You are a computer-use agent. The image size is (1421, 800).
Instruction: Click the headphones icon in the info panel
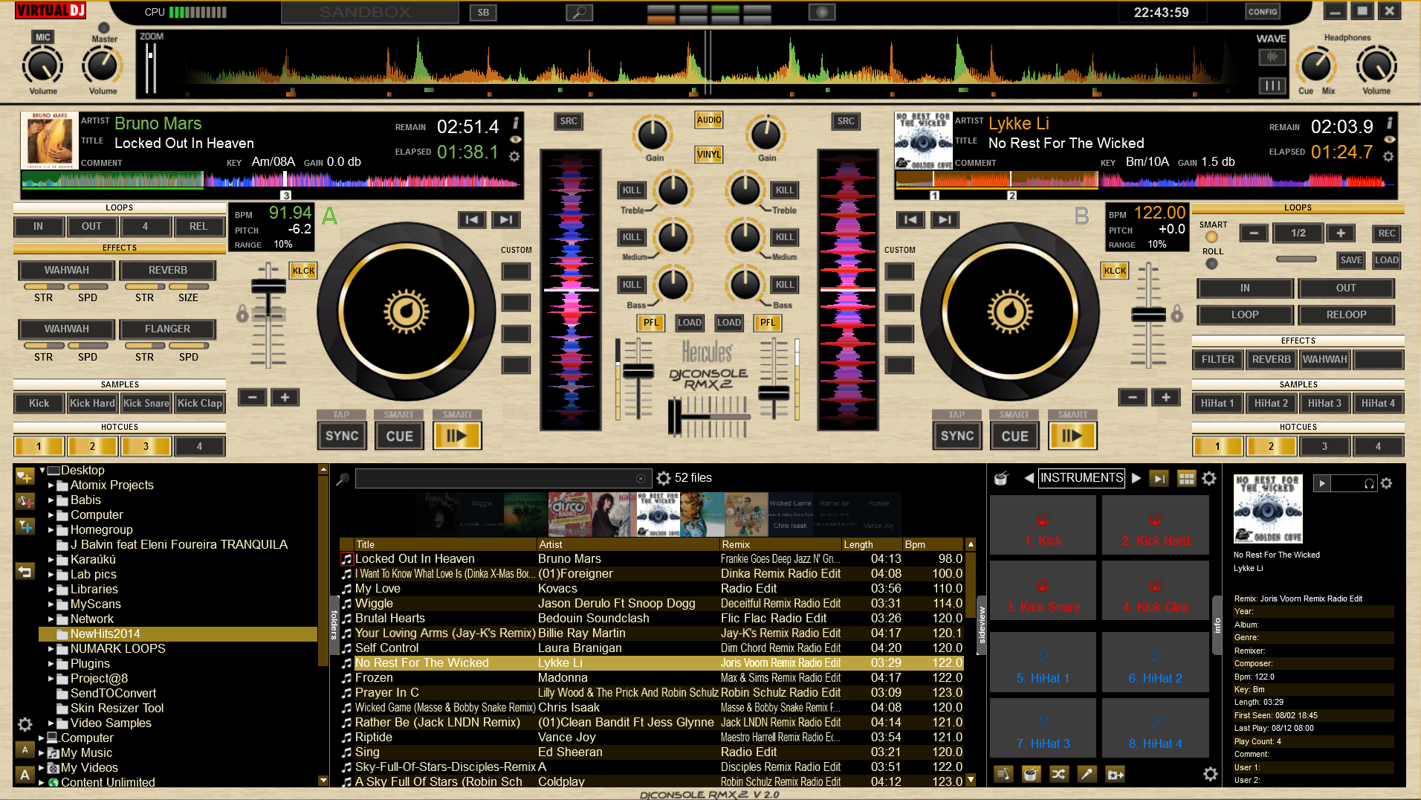(x=1369, y=484)
